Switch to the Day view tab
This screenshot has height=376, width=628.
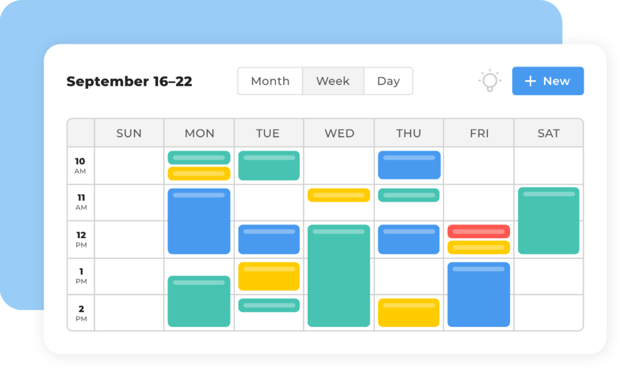[388, 81]
